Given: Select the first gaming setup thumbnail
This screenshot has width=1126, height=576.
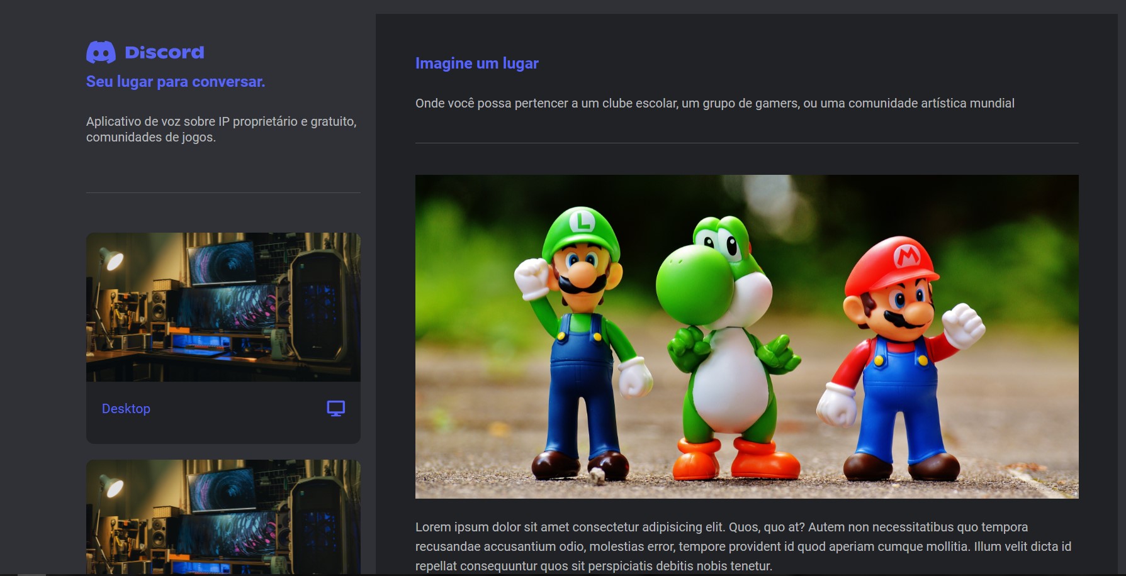Looking at the screenshot, I should click(223, 307).
